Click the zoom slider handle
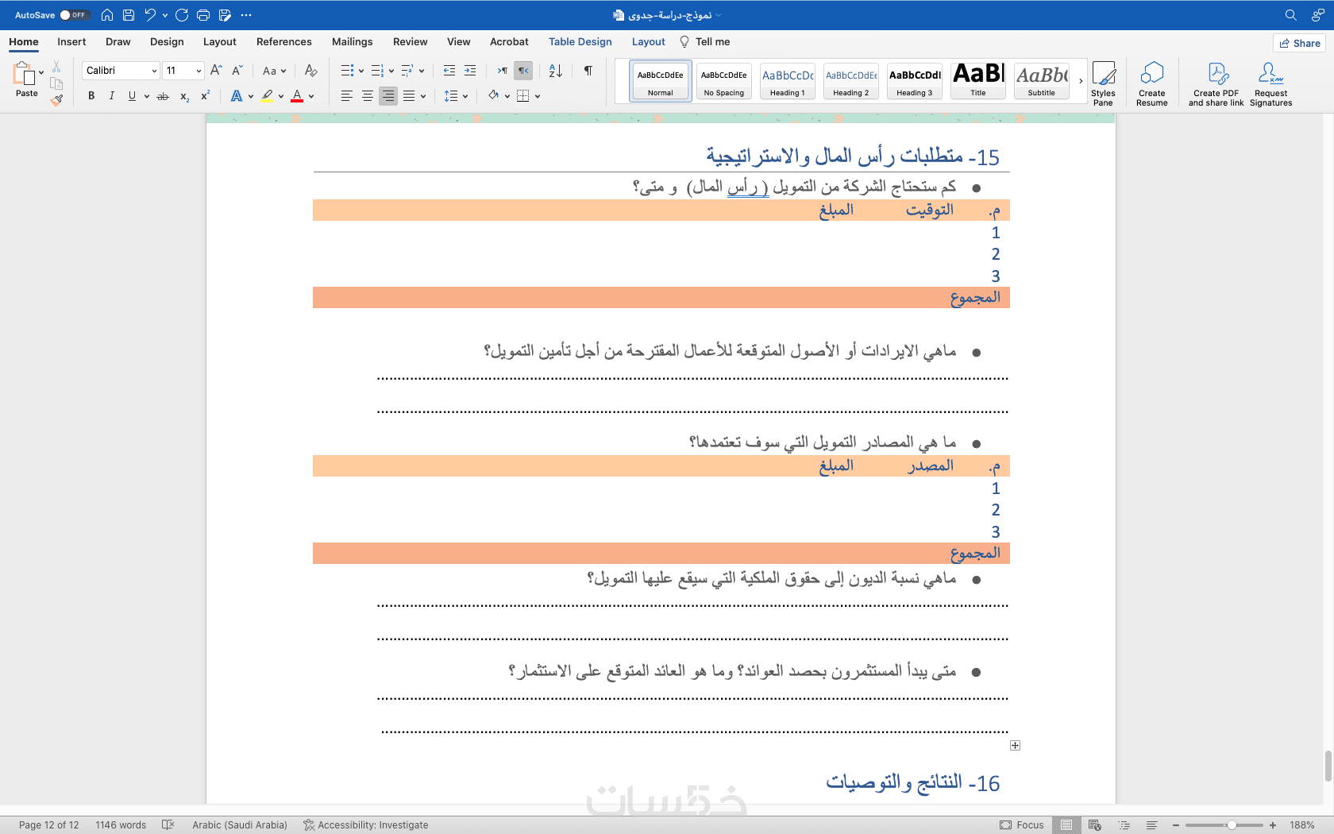Image resolution: width=1334 pixels, height=834 pixels. point(1232,825)
